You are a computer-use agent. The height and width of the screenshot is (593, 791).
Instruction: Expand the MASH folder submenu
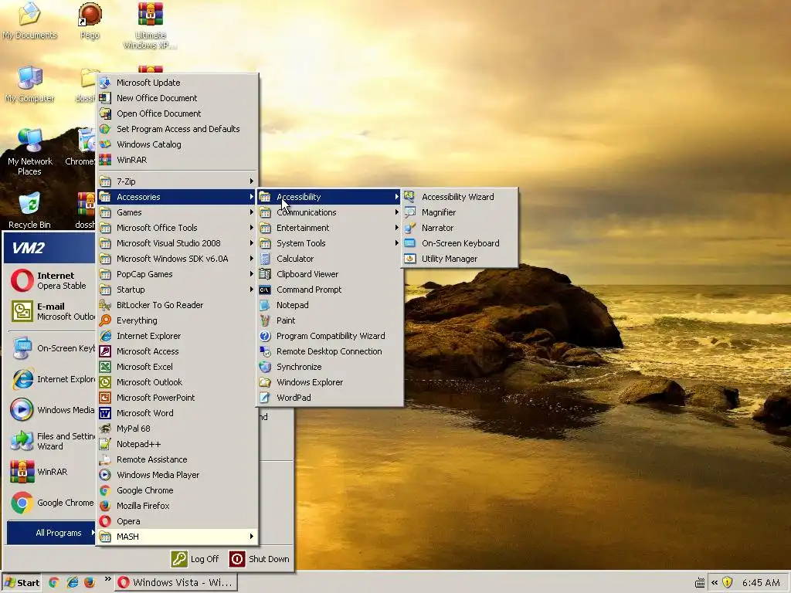[x=177, y=537]
